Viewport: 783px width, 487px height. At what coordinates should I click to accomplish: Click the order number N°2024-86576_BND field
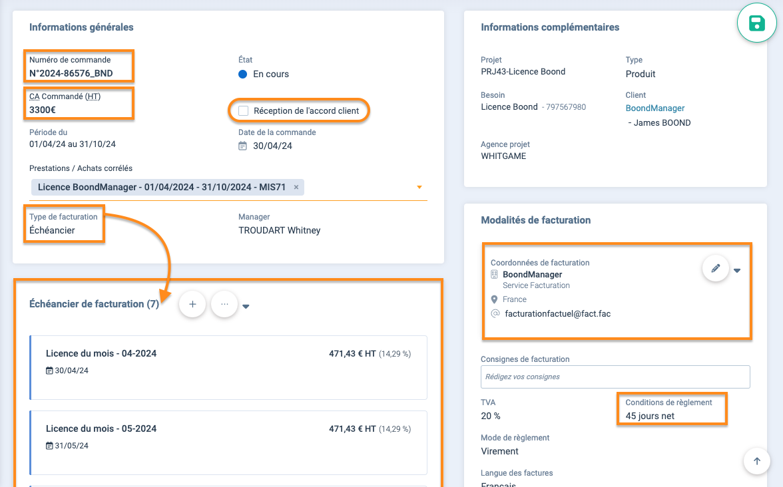(69, 73)
